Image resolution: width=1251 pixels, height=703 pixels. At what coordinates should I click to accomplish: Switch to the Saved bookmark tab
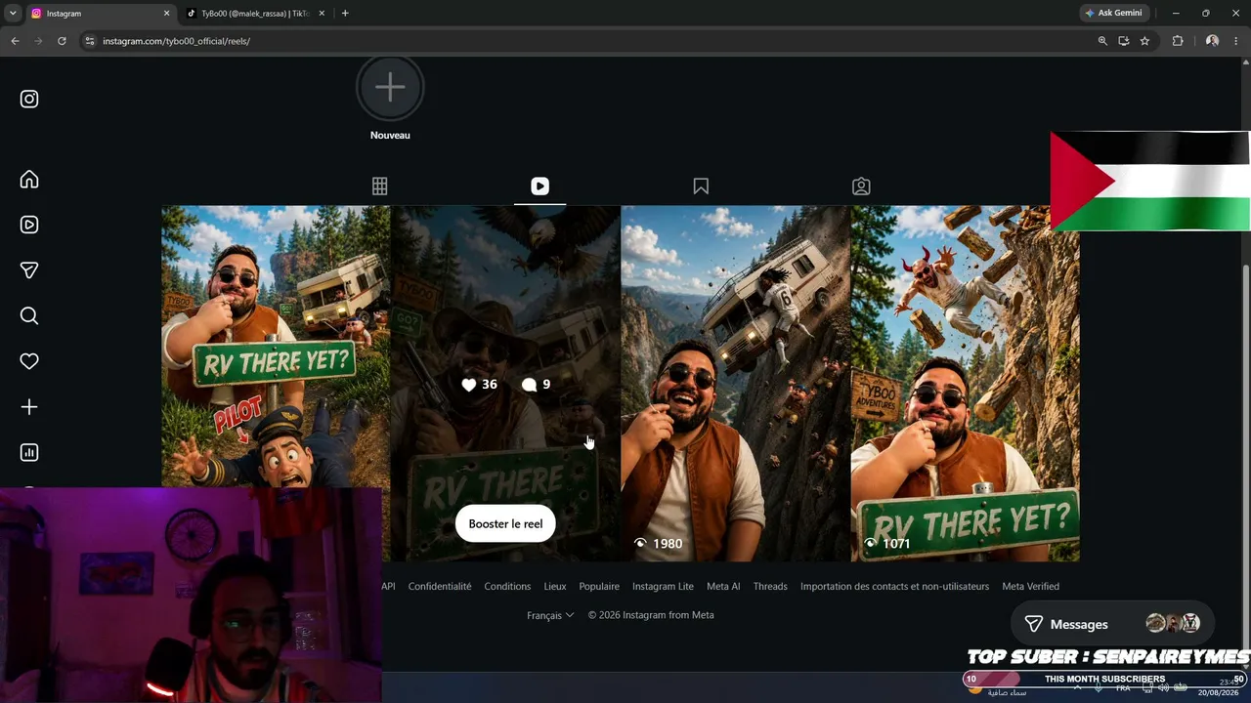click(x=701, y=186)
